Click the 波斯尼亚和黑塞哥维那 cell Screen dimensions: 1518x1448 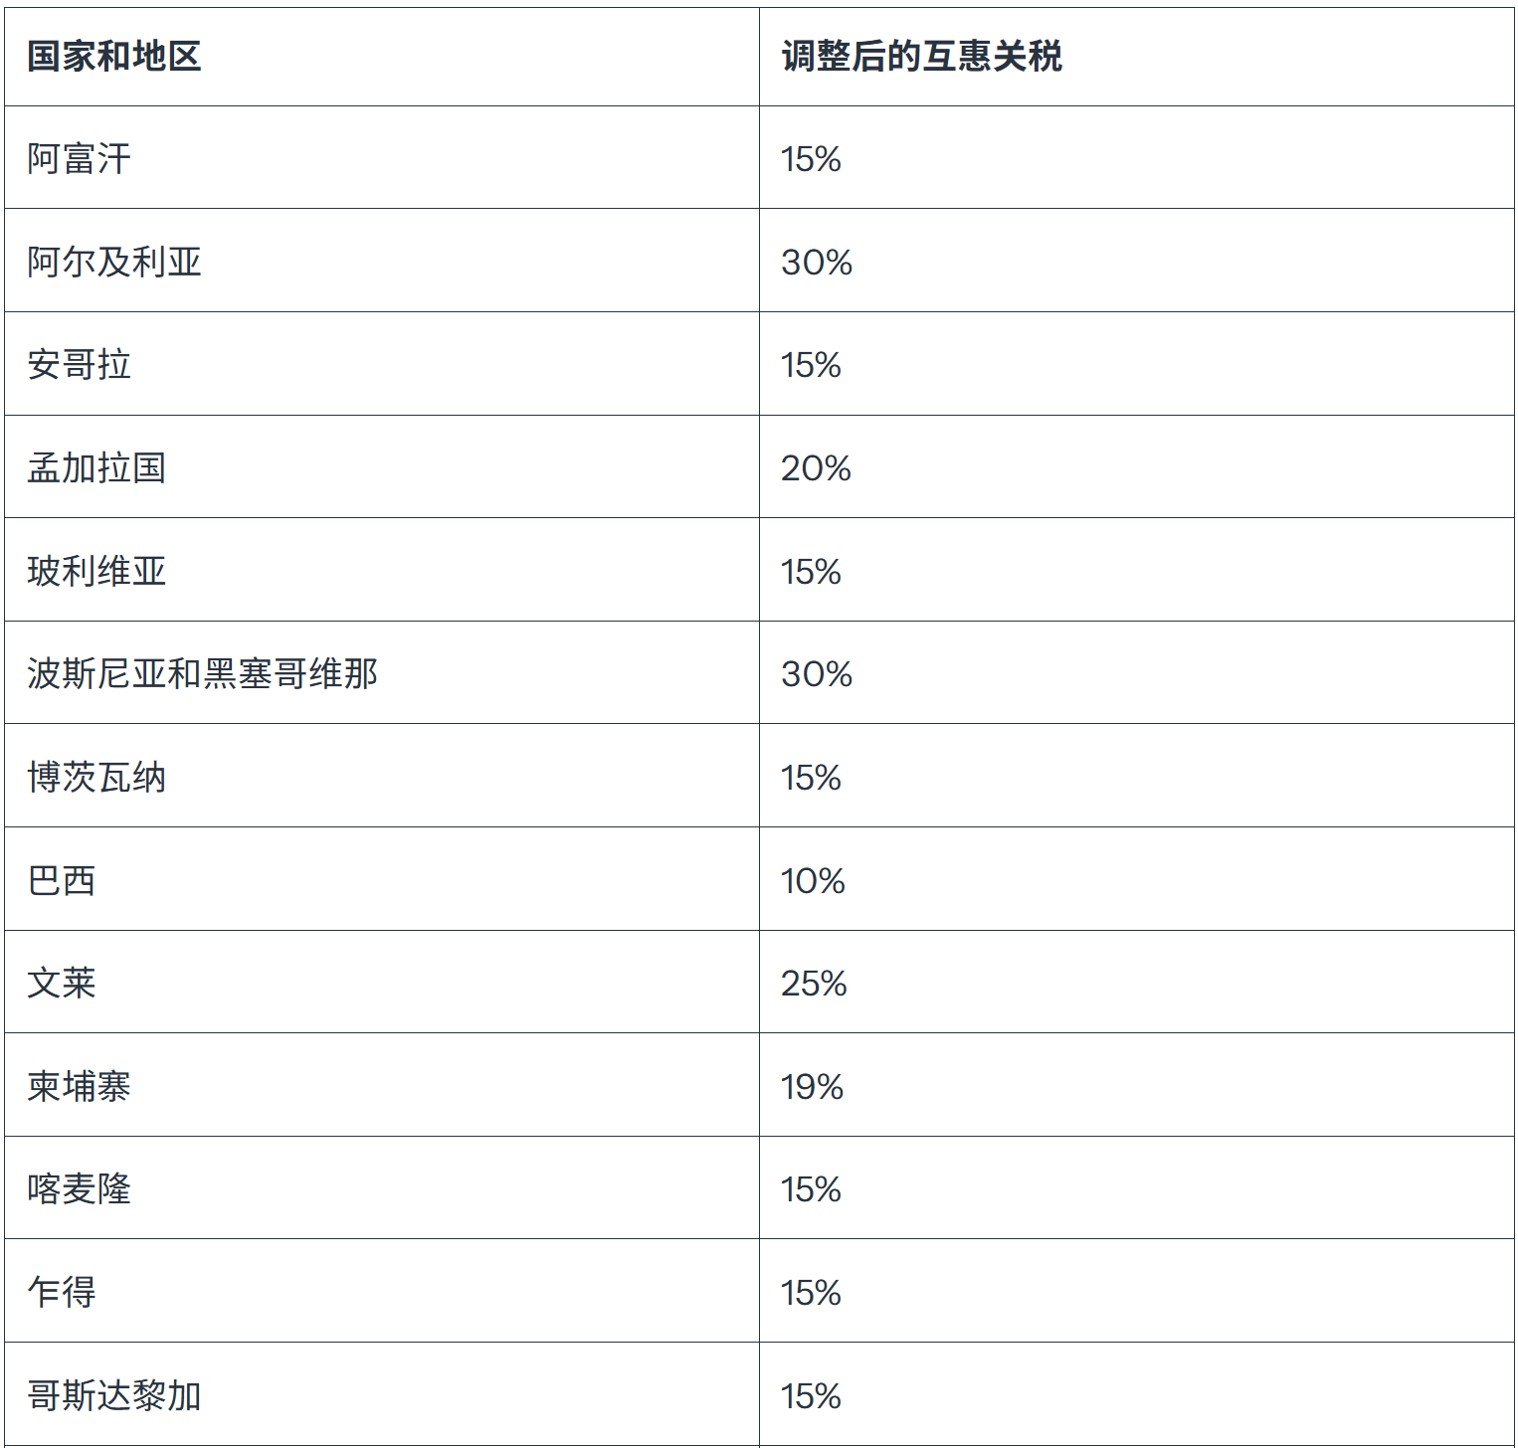(202, 673)
